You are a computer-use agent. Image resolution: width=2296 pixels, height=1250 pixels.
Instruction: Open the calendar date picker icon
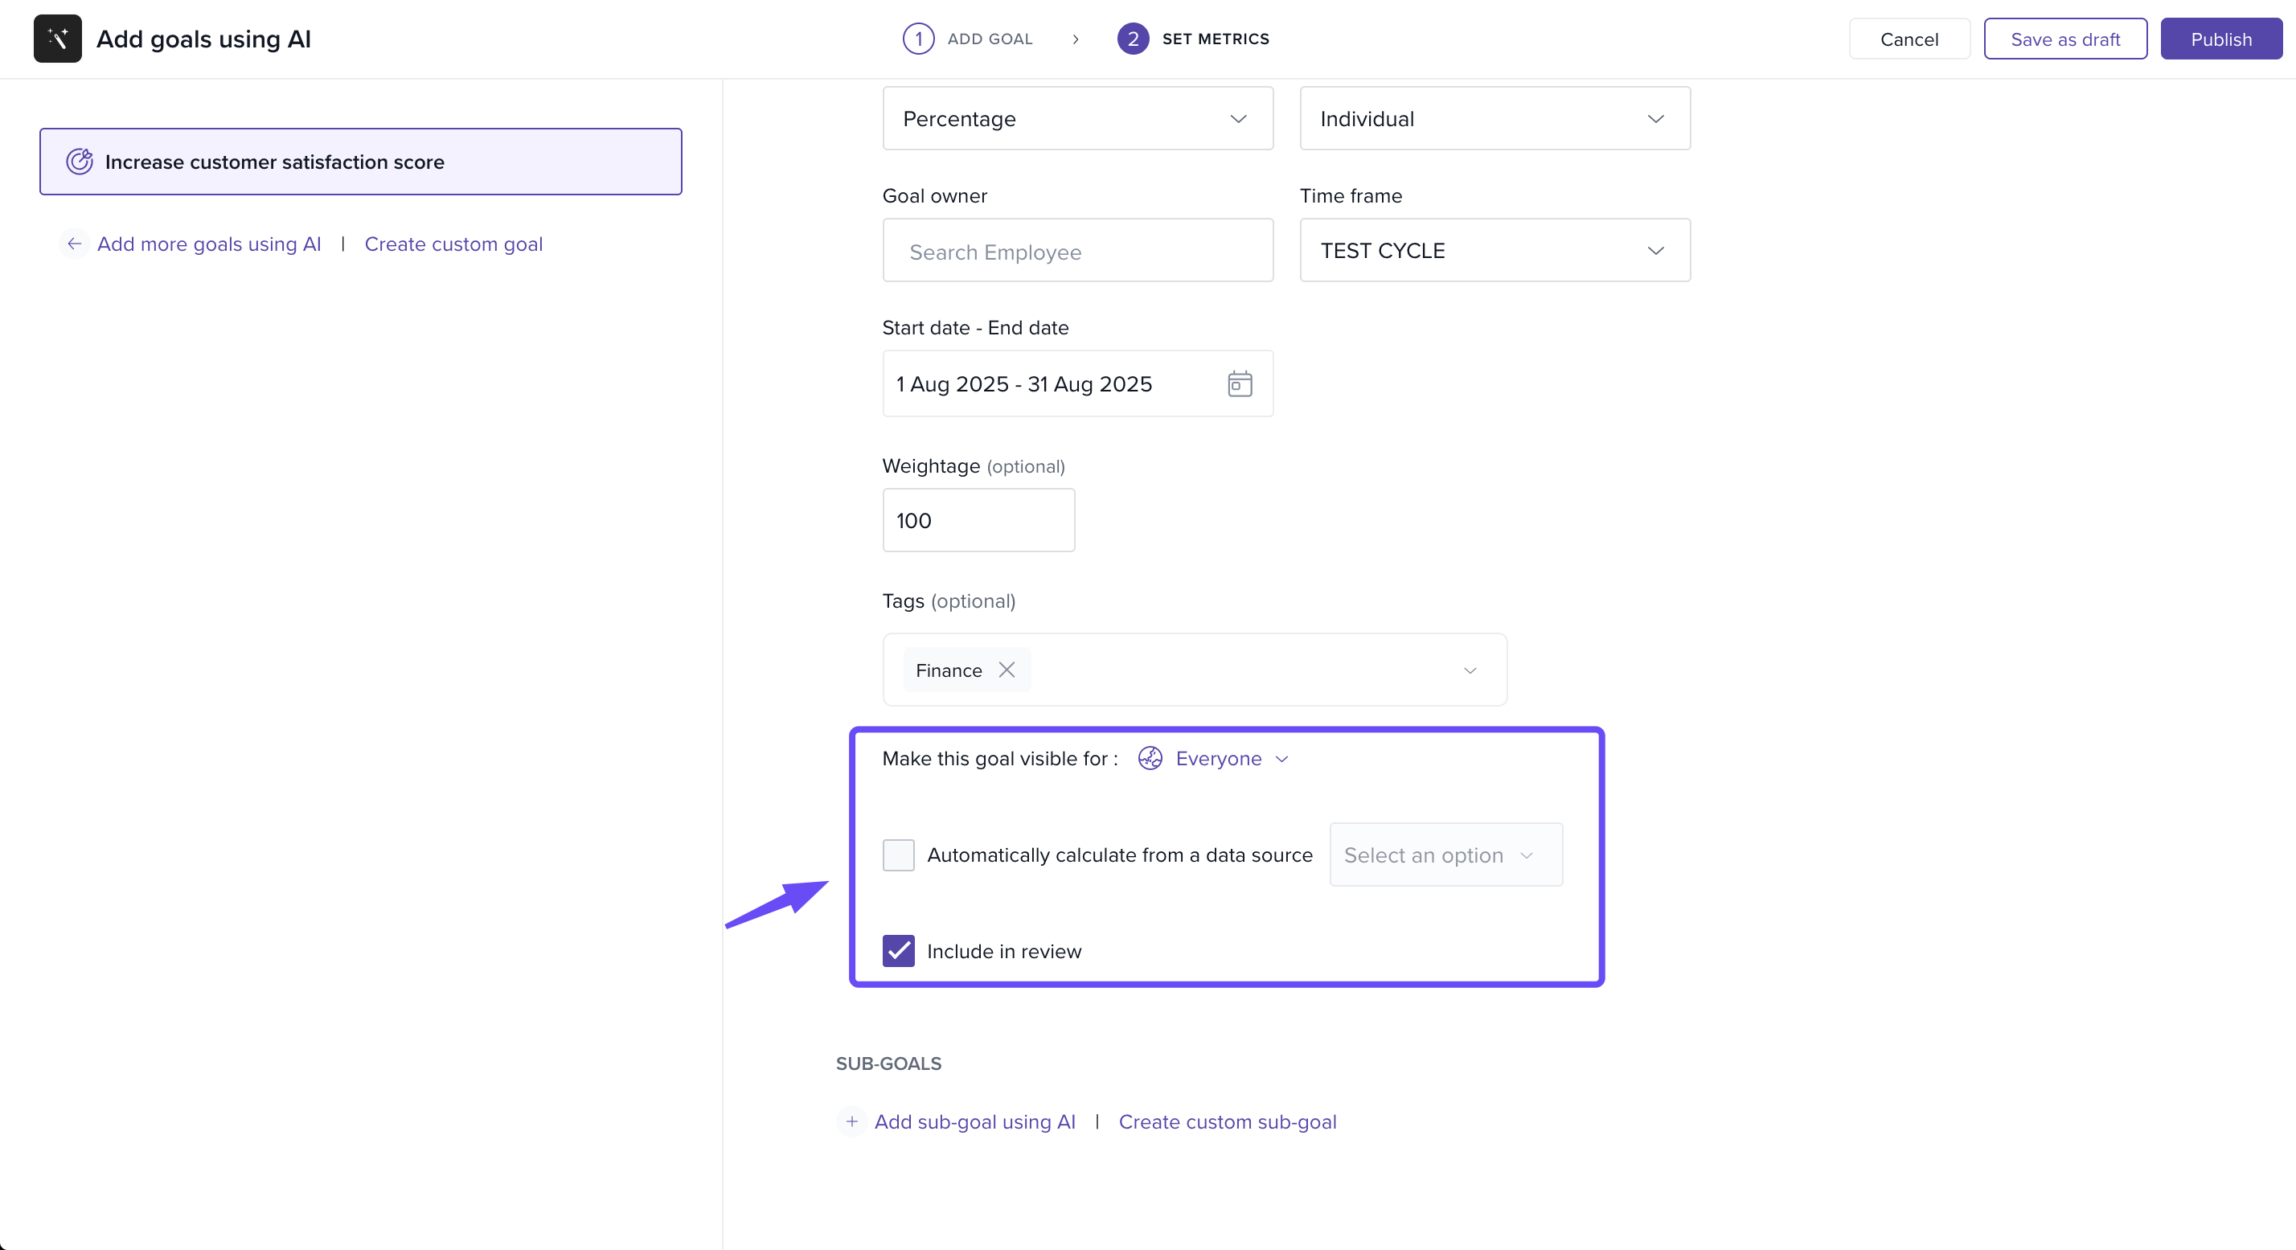click(1239, 384)
